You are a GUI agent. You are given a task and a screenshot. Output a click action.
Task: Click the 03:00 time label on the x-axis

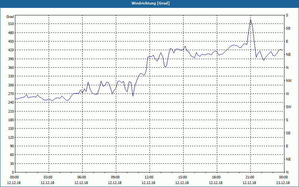click(49, 177)
